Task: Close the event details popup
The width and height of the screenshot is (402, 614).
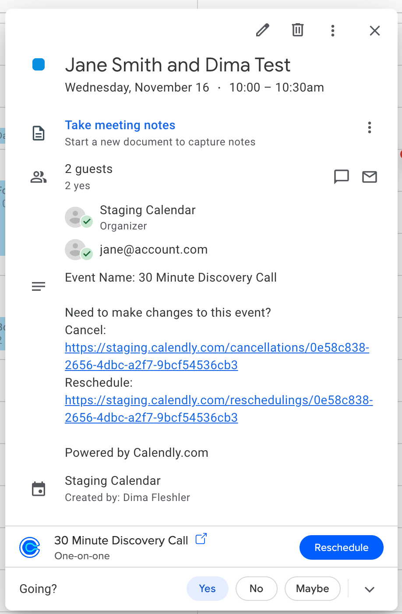Action: point(375,31)
